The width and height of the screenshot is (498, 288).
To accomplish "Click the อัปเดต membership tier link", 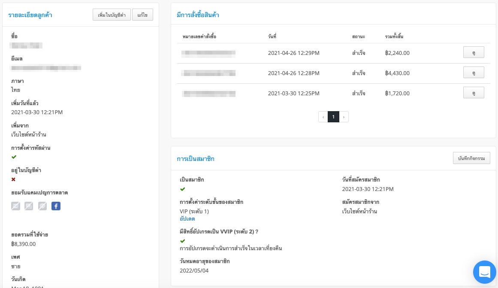I will (x=187, y=219).
